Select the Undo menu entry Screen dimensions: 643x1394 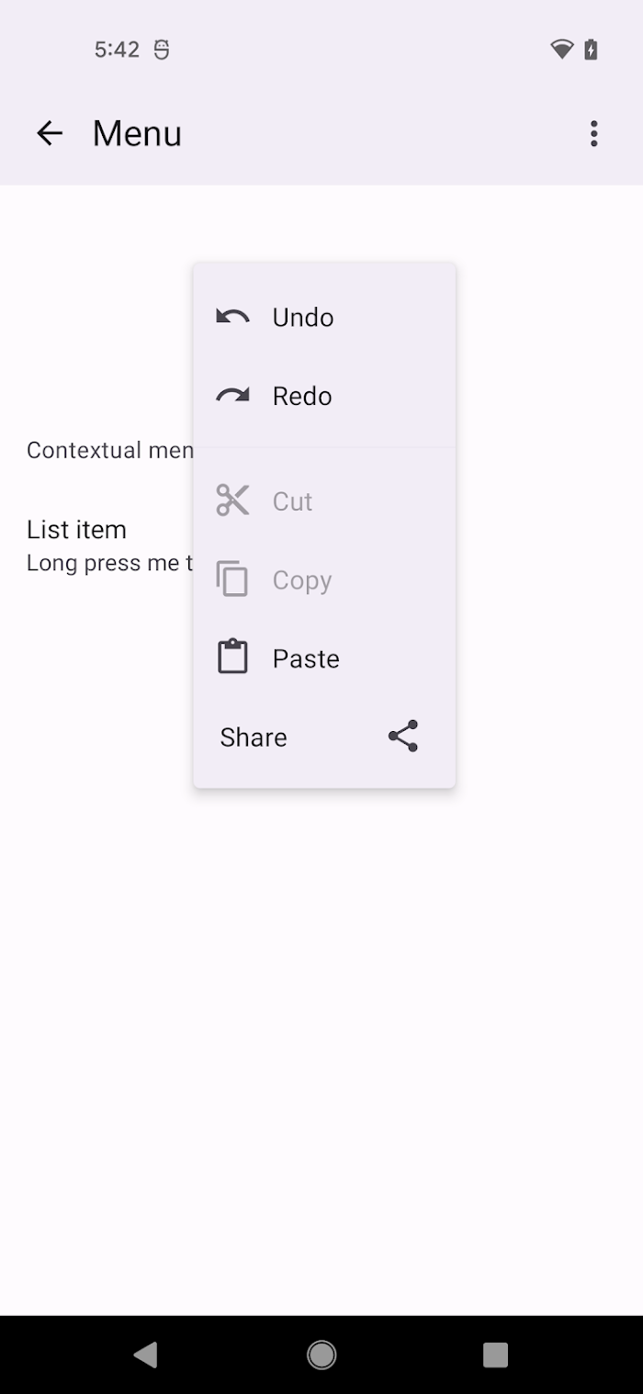pos(324,317)
